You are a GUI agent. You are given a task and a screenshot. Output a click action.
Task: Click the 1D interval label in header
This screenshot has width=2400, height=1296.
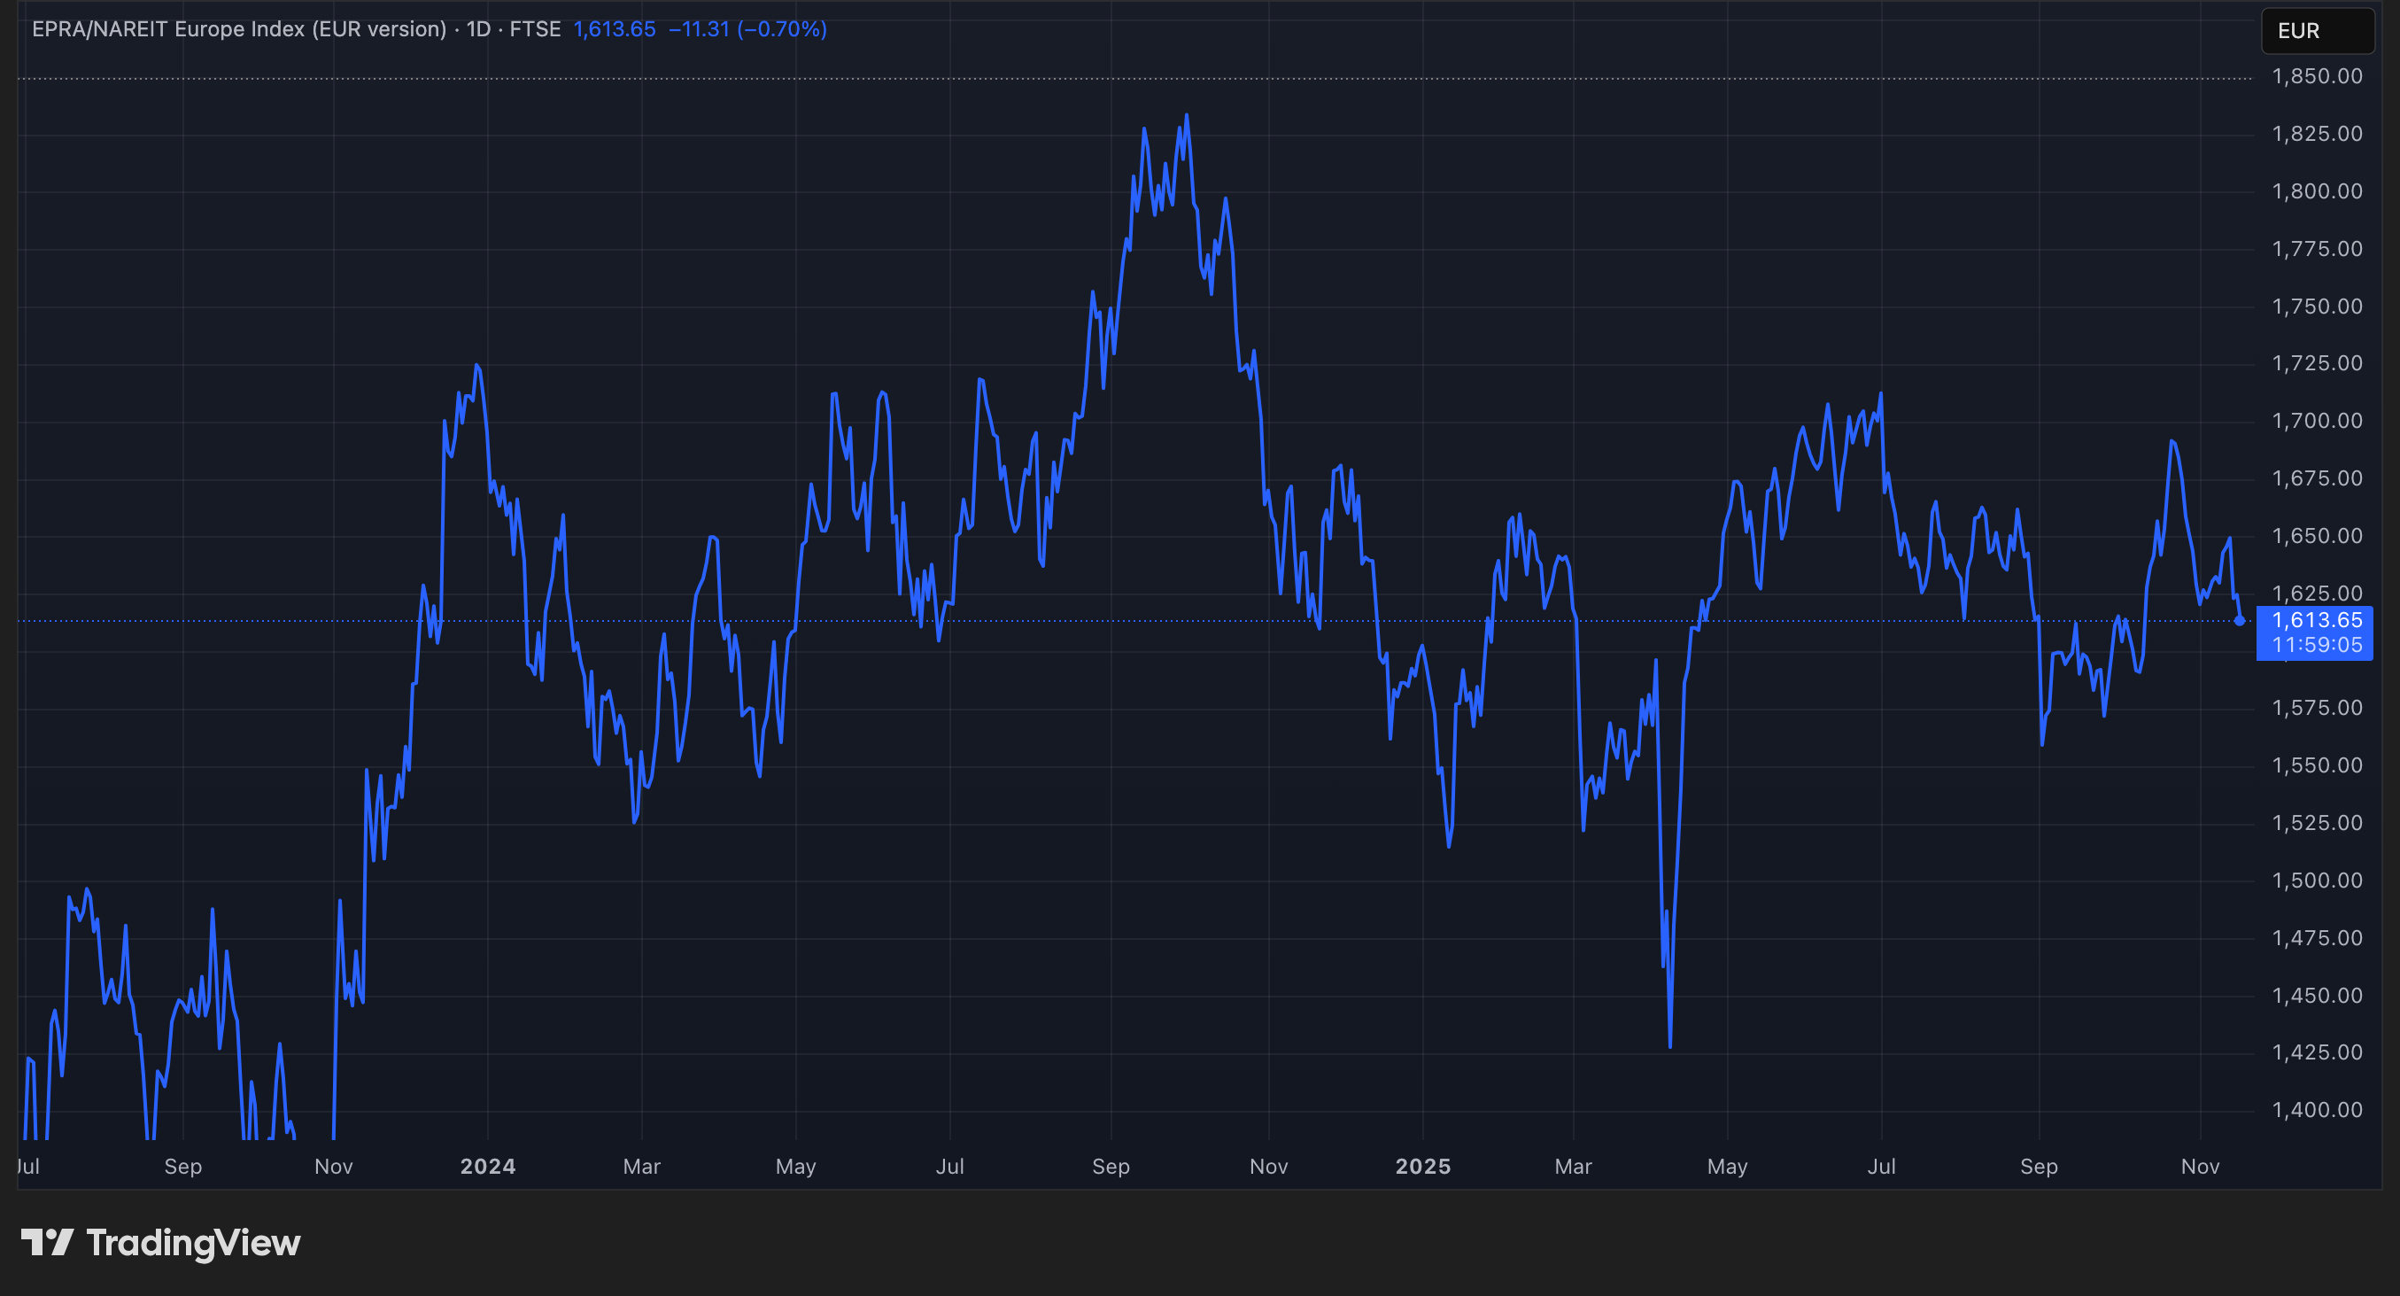(478, 29)
